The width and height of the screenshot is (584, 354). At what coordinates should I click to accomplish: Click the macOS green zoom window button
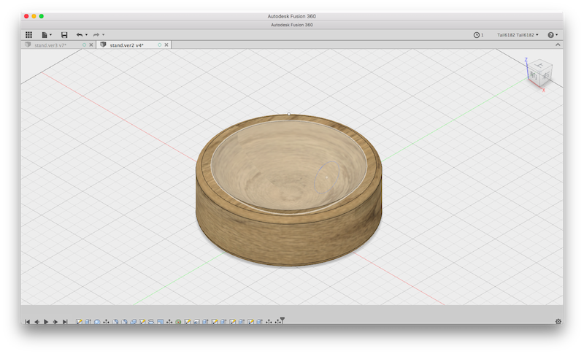pyautogui.click(x=42, y=16)
